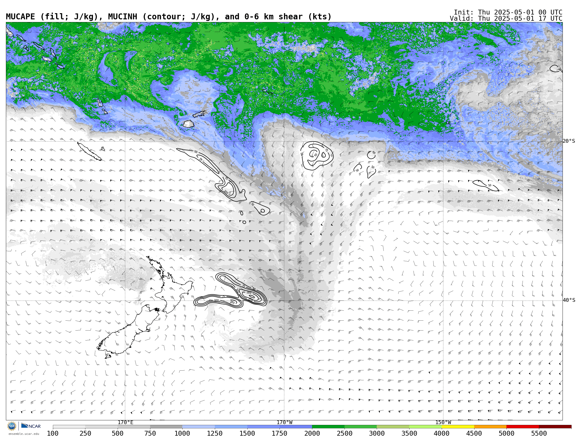Viewport: 580px width, 437px height.
Task: Click the colorbar label 250
Action: [85, 434]
